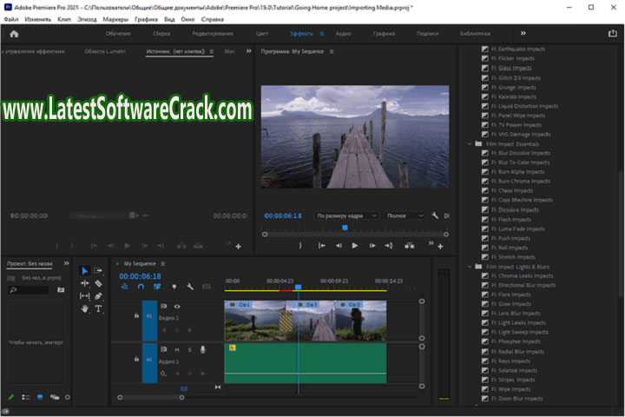Click the program monitor playhead marker
Screen dimensions: 625x417
345,228
